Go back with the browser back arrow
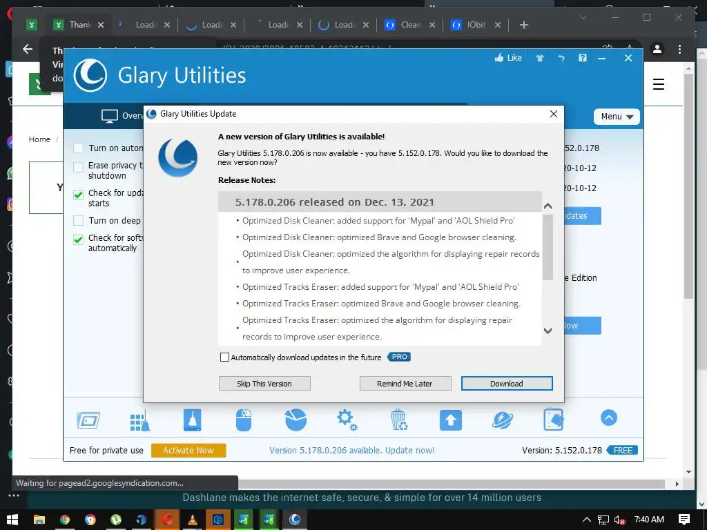Image resolution: width=707 pixels, height=530 pixels. [x=28, y=49]
